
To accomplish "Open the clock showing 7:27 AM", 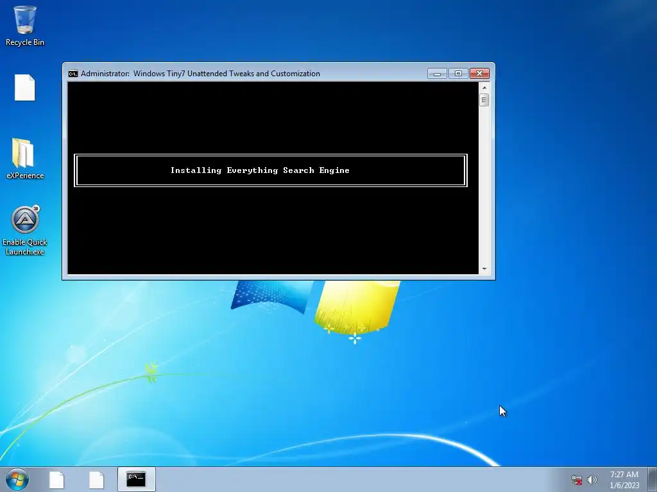I will point(624,475).
